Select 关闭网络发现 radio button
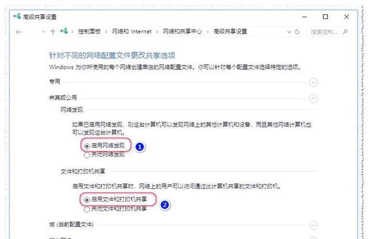368x239 pixels. pos(87,155)
